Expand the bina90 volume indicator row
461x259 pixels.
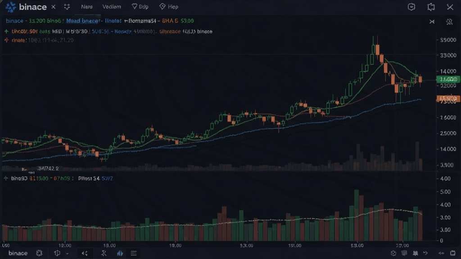tap(6, 178)
